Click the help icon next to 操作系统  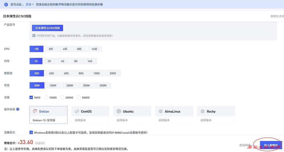tap(18, 109)
